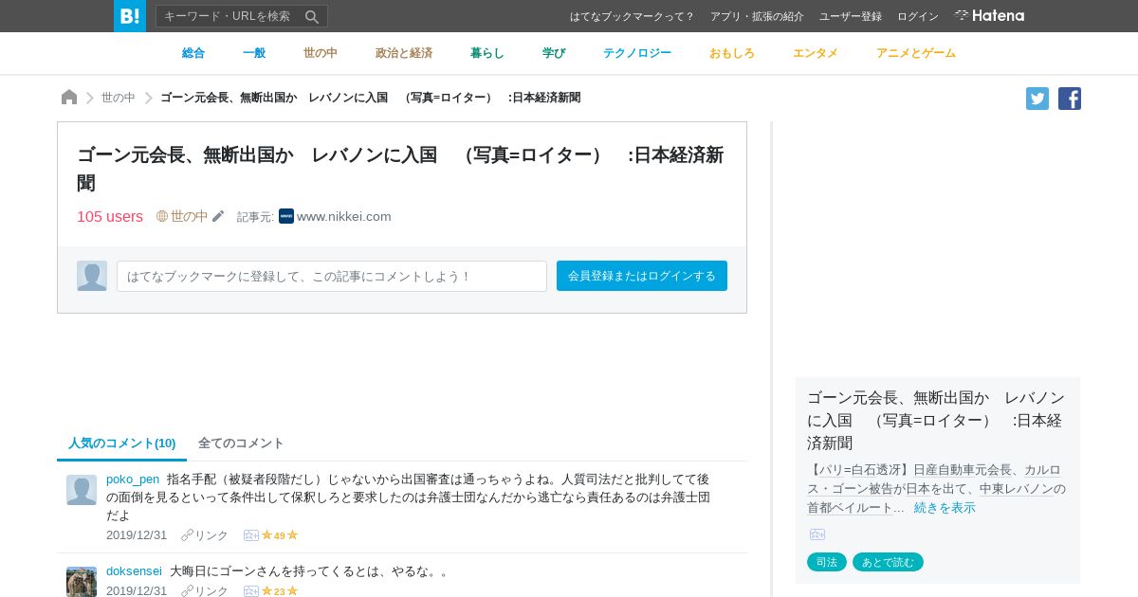Click the 23 stars count on doksensei's comment

[x=280, y=591]
